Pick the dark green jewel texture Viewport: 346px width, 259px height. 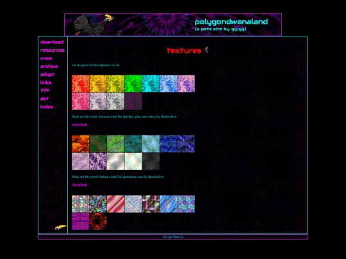pos(98,144)
